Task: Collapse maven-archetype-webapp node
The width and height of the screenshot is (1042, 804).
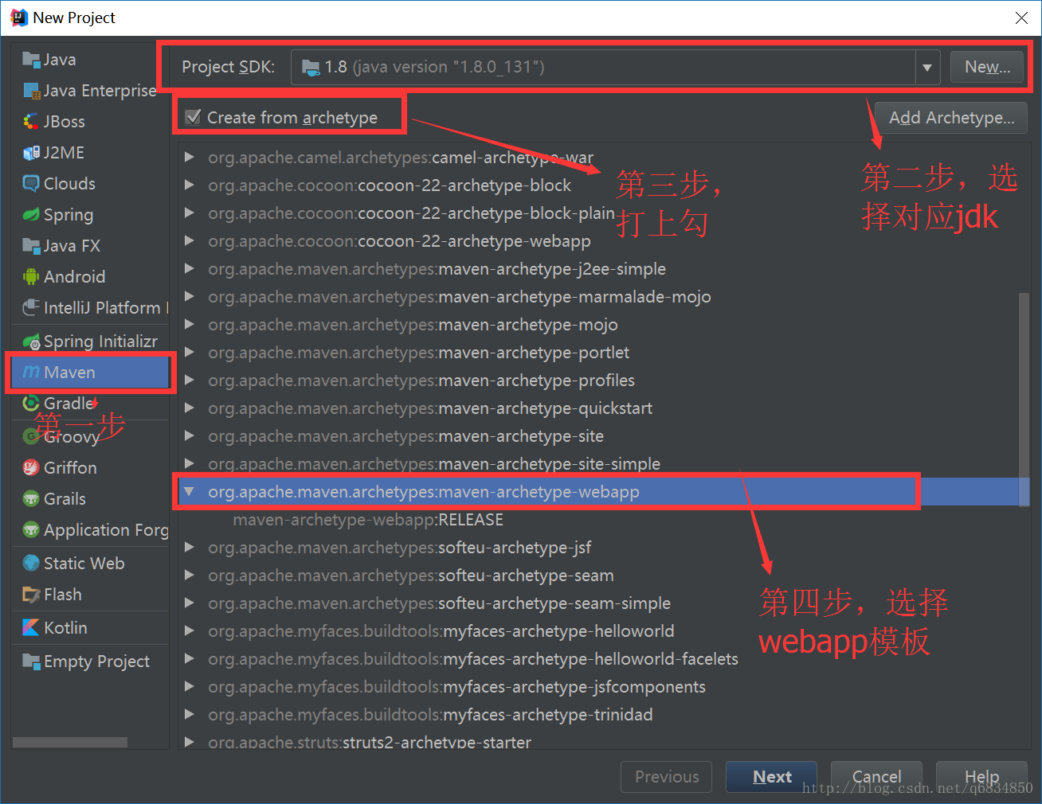Action: 190,492
